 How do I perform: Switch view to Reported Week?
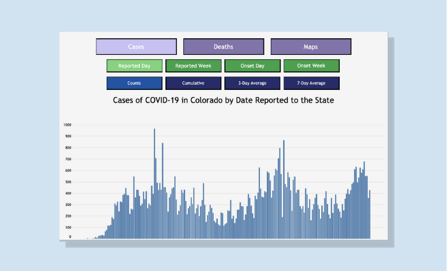coord(193,66)
